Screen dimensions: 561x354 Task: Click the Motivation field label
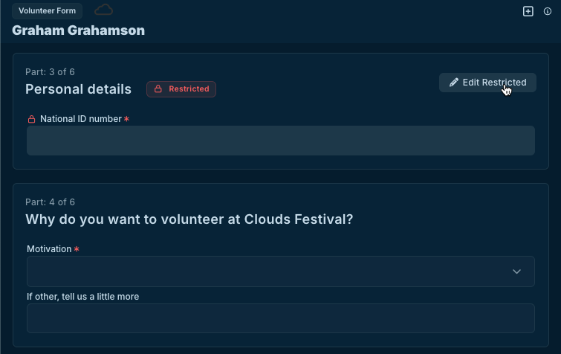[49, 249]
